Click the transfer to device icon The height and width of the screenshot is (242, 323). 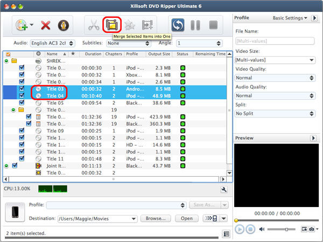tap(212, 218)
